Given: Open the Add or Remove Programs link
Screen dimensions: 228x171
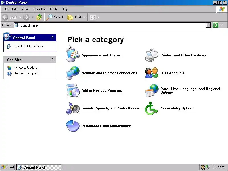Looking at the screenshot, I should coord(102,91).
